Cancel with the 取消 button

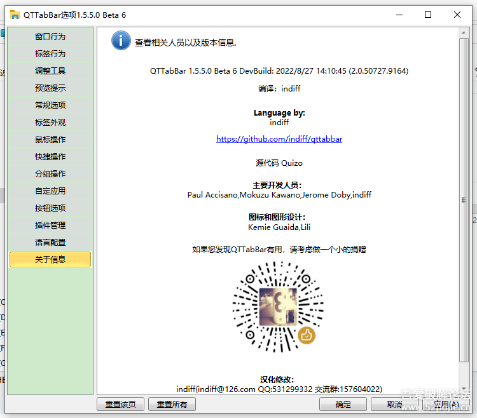pos(394,404)
